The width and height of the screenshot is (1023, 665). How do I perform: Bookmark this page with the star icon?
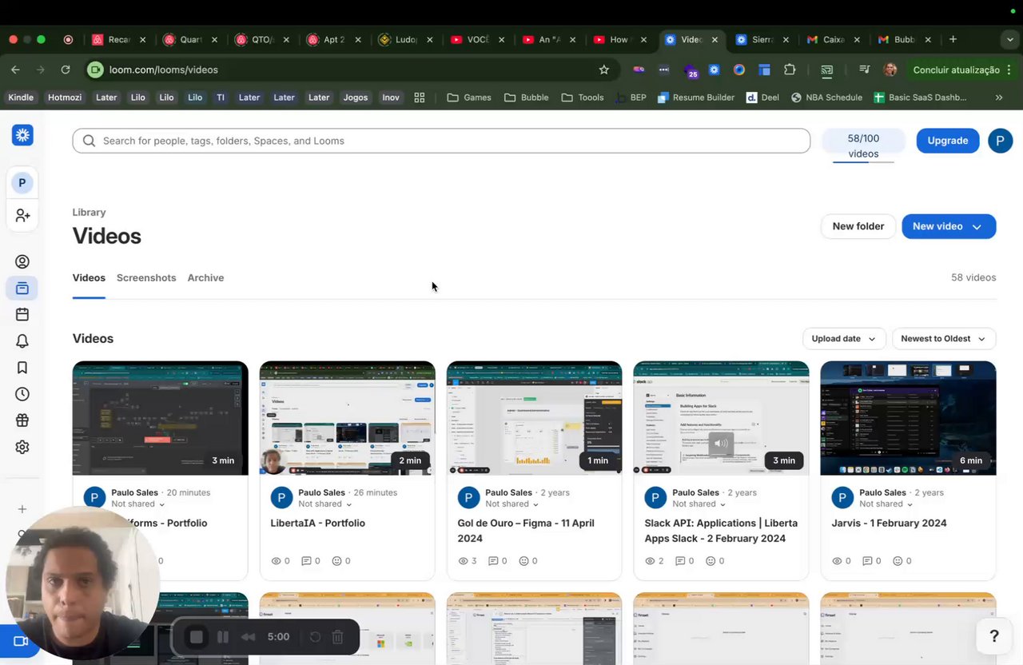click(x=604, y=70)
